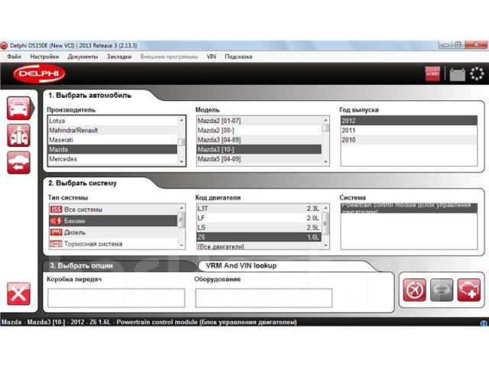Click the dotted circle connection indicator icon

(477, 74)
